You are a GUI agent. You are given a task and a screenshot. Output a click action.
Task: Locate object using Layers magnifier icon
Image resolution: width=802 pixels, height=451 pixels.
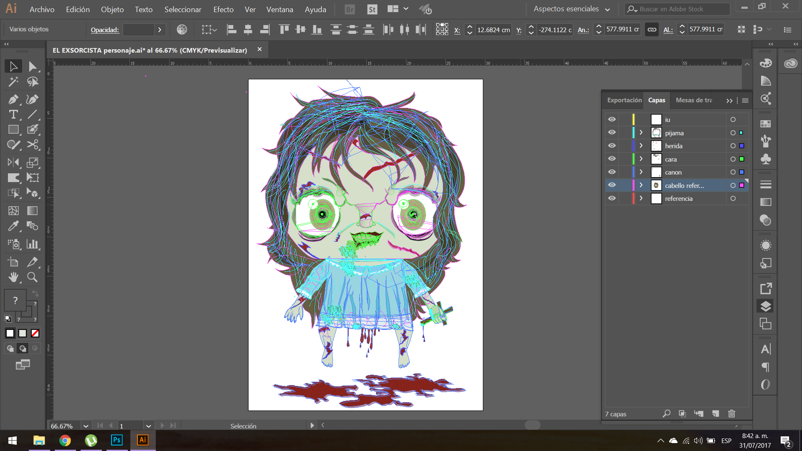(x=666, y=413)
